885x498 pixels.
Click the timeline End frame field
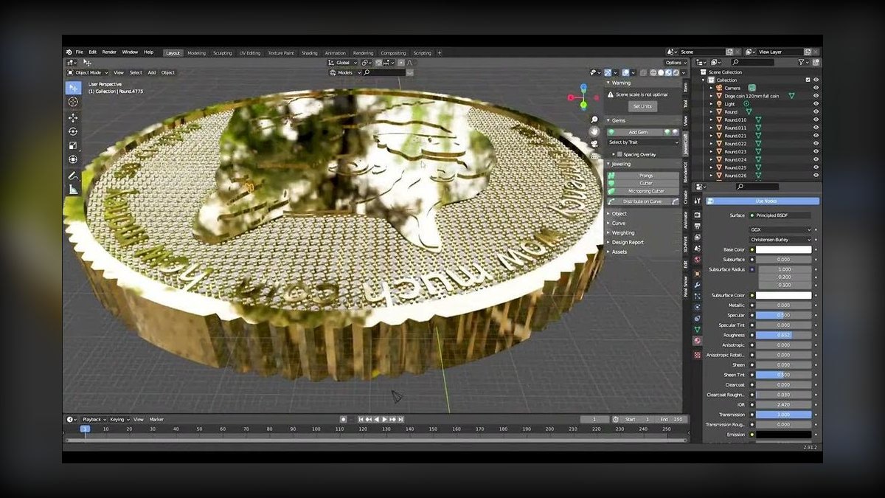[670, 419]
